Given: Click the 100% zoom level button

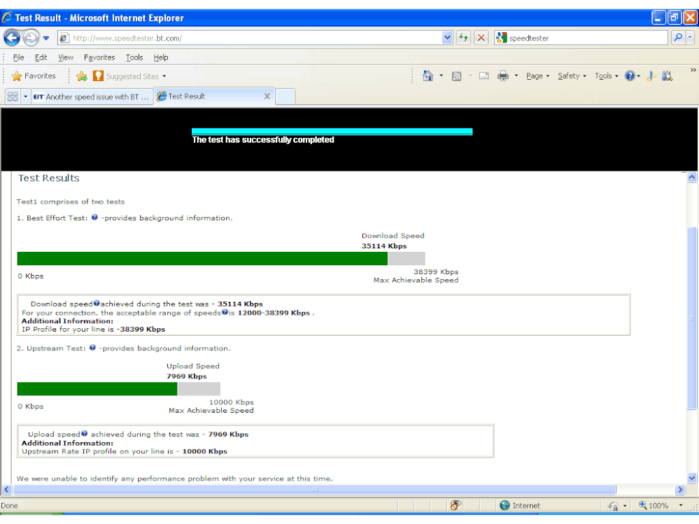Looking at the screenshot, I should coord(654,506).
